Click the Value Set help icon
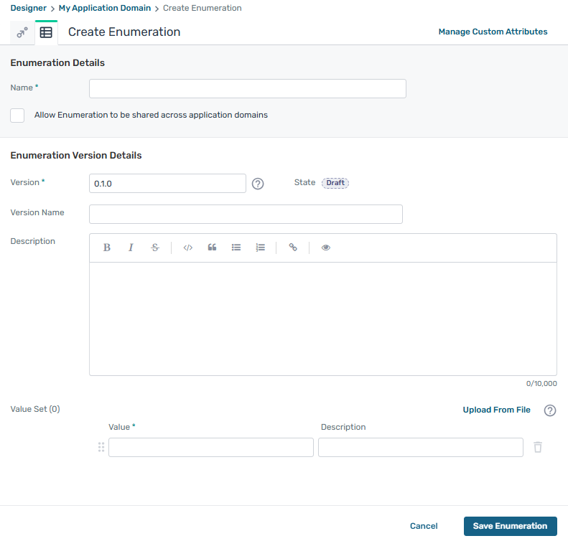This screenshot has height=541, width=568. 550,410
